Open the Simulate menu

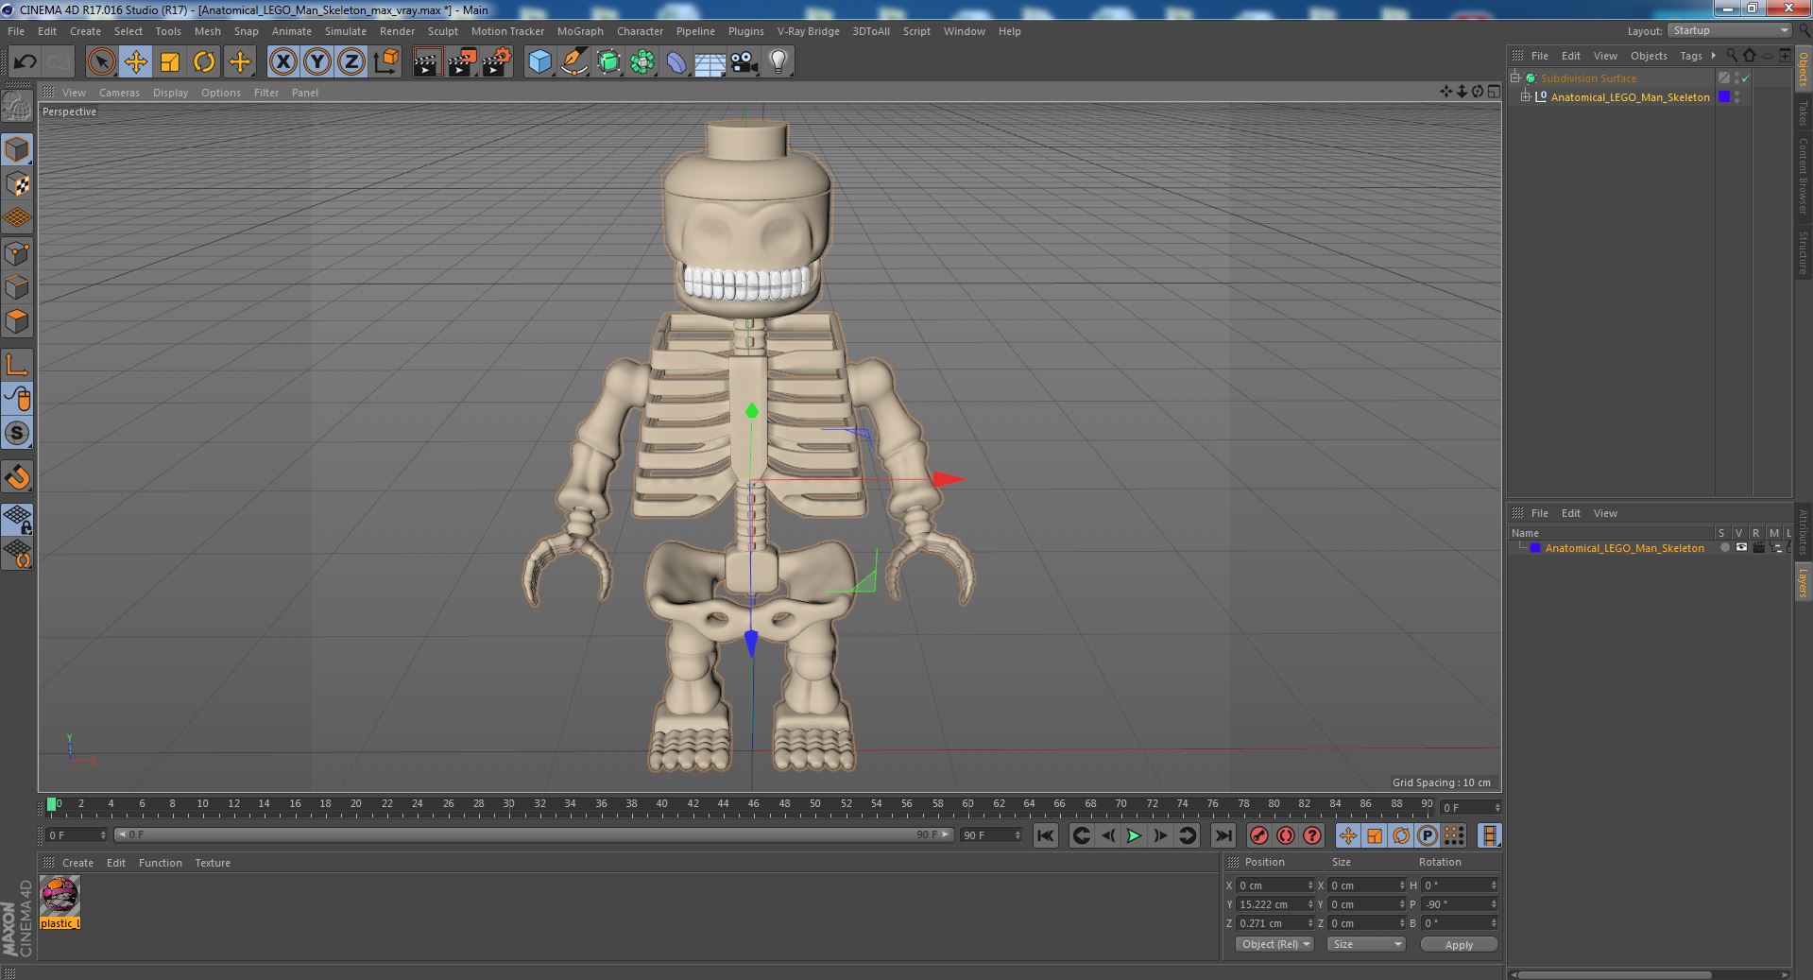pyautogui.click(x=346, y=31)
